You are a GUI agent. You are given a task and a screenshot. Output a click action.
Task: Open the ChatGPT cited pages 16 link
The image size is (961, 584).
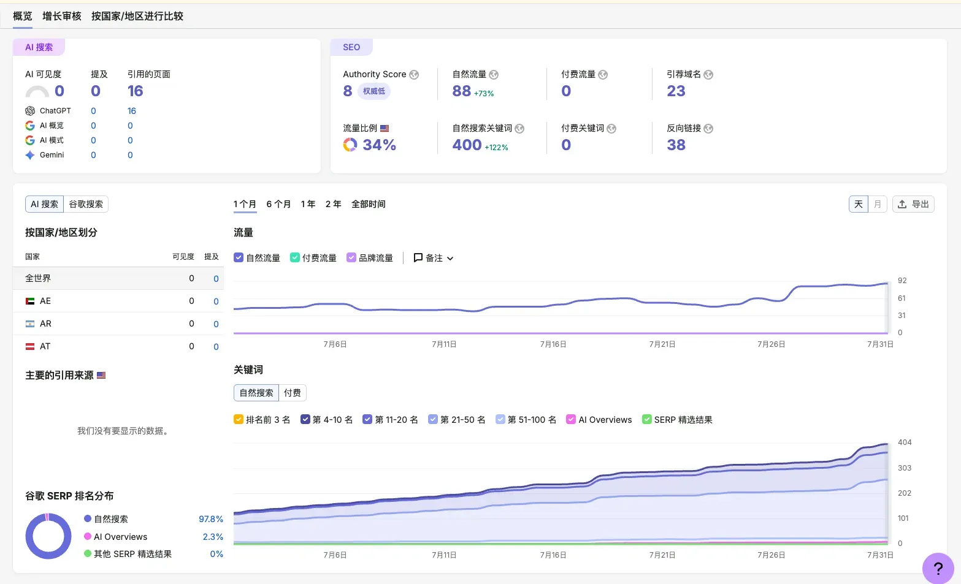pyautogui.click(x=132, y=111)
